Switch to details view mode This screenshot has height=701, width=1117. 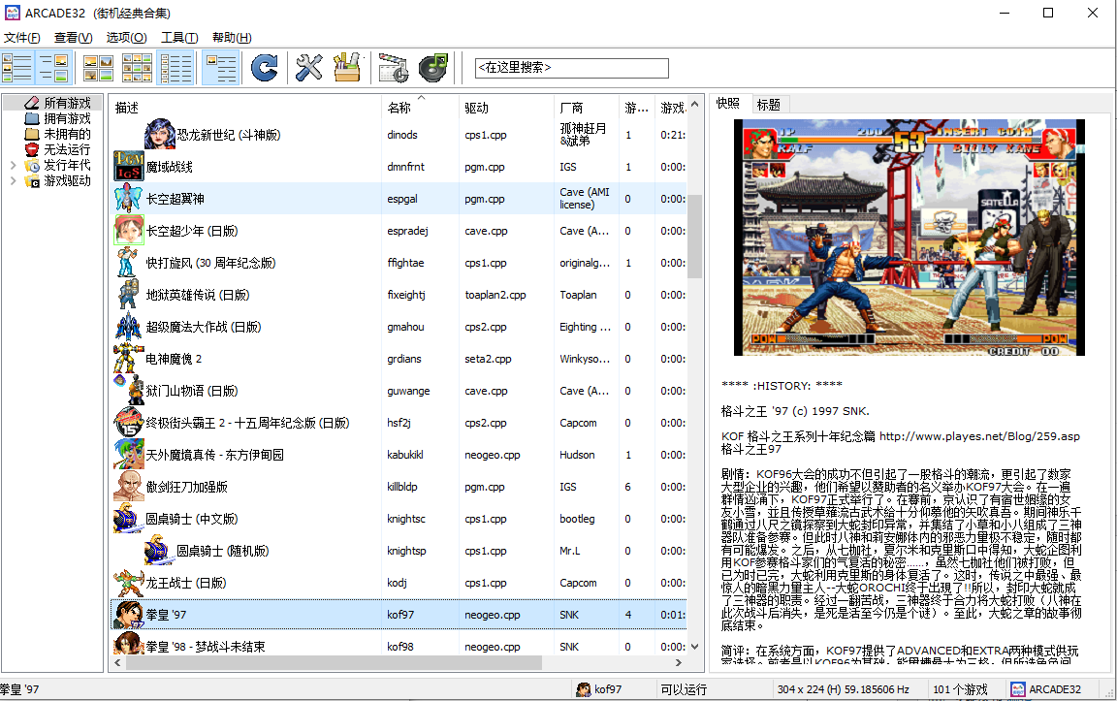tap(221, 68)
